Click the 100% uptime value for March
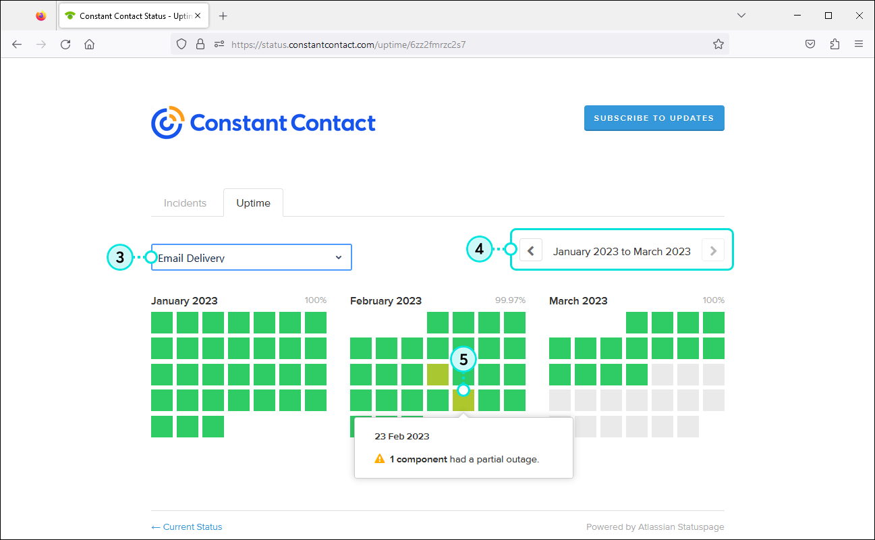 click(x=714, y=300)
